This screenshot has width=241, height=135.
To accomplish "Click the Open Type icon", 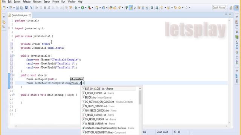I will [x=111, y=7].
